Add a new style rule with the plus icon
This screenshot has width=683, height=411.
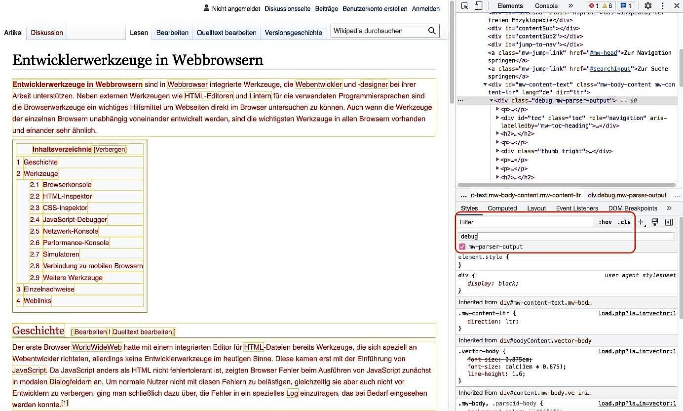pyautogui.click(x=640, y=222)
